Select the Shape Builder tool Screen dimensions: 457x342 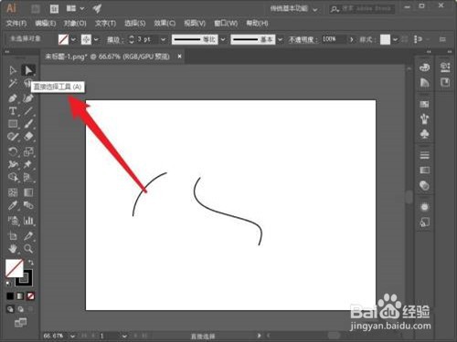13,177
